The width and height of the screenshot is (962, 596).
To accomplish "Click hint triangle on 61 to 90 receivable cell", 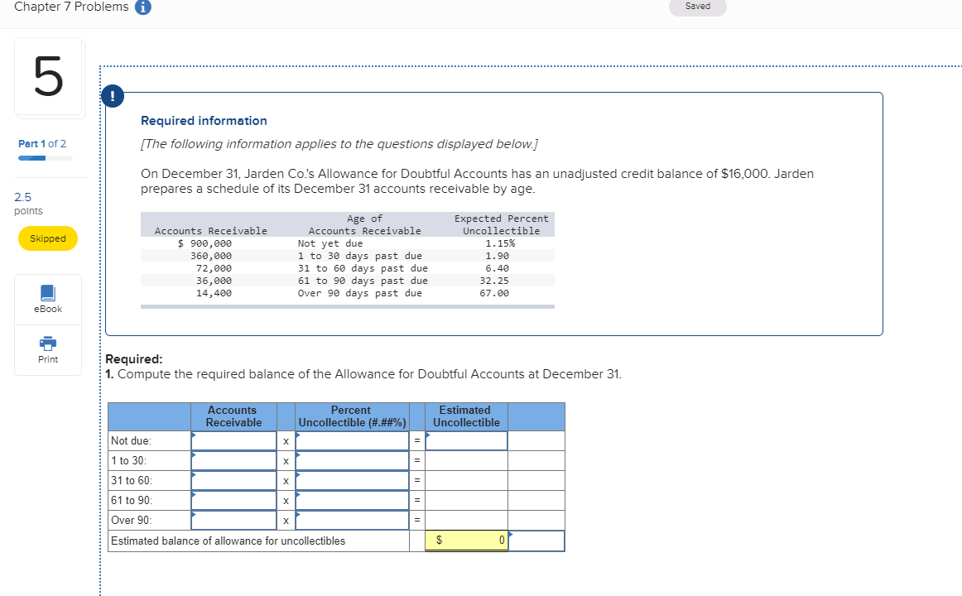I will tap(194, 493).
